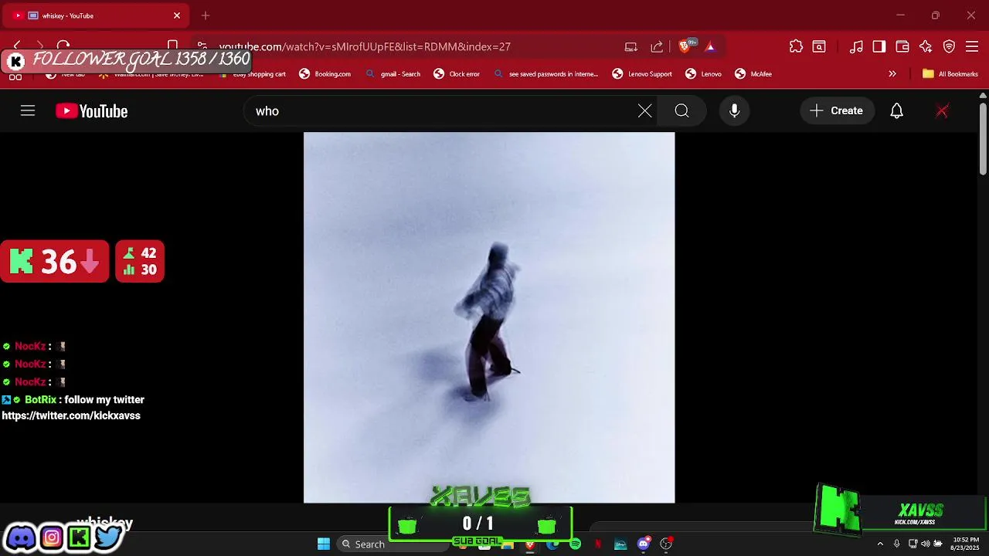The image size is (989, 556).
Task: Open the clock showing 10:52 PM
Action: pyautogui.click(x=966, y=544)
